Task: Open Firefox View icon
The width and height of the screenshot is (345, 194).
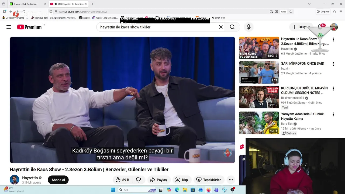Action: click(4, 4)
